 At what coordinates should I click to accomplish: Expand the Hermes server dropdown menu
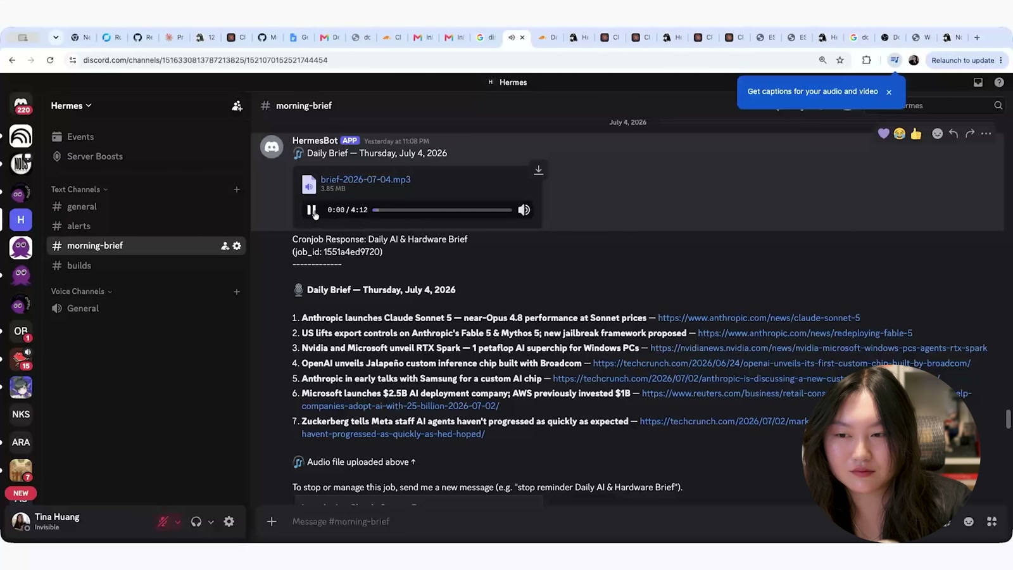[72, 106]
